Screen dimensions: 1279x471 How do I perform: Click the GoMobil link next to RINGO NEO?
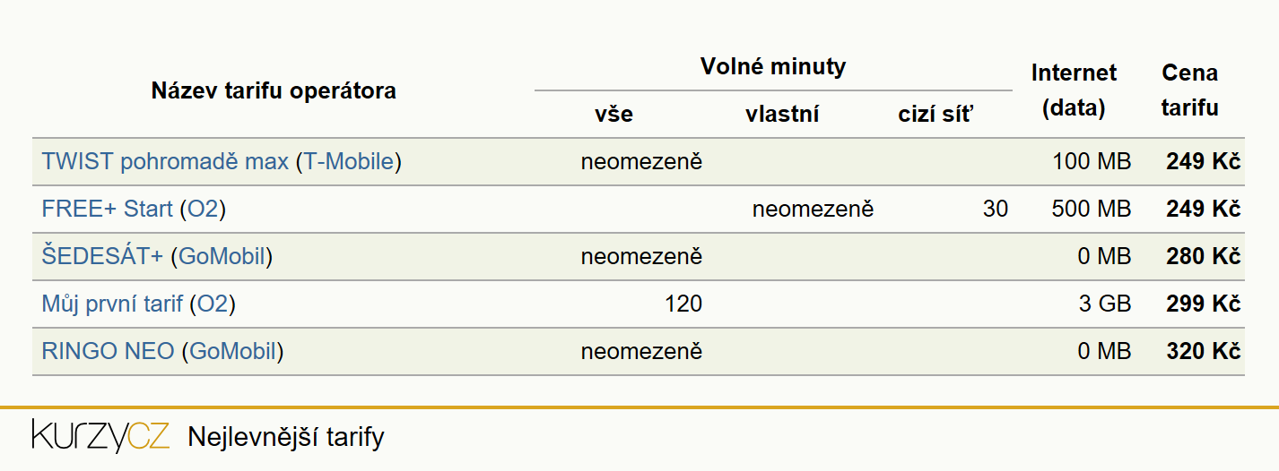click(x=233, y=352)
